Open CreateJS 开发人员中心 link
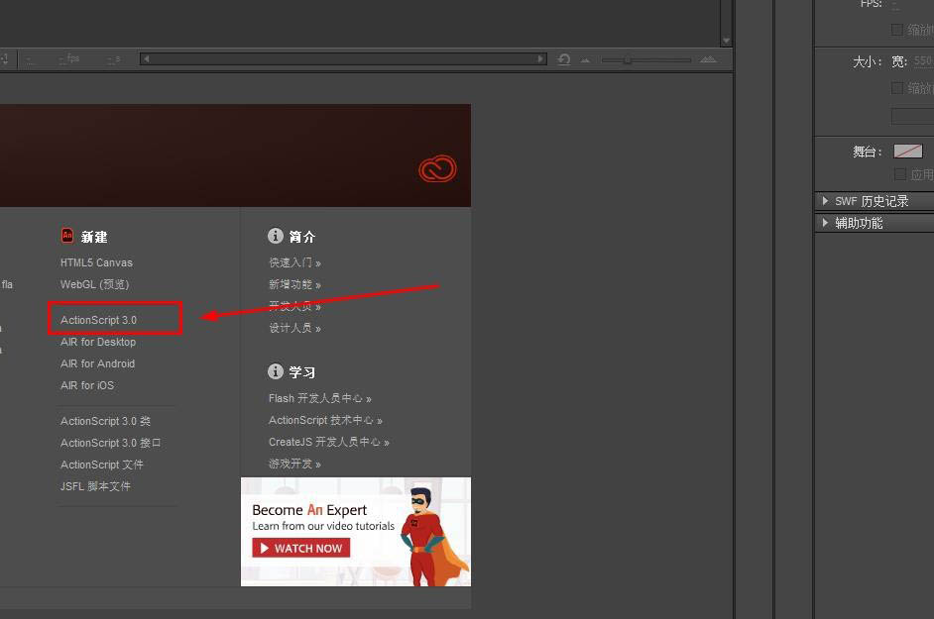 (x=329, y=442)
